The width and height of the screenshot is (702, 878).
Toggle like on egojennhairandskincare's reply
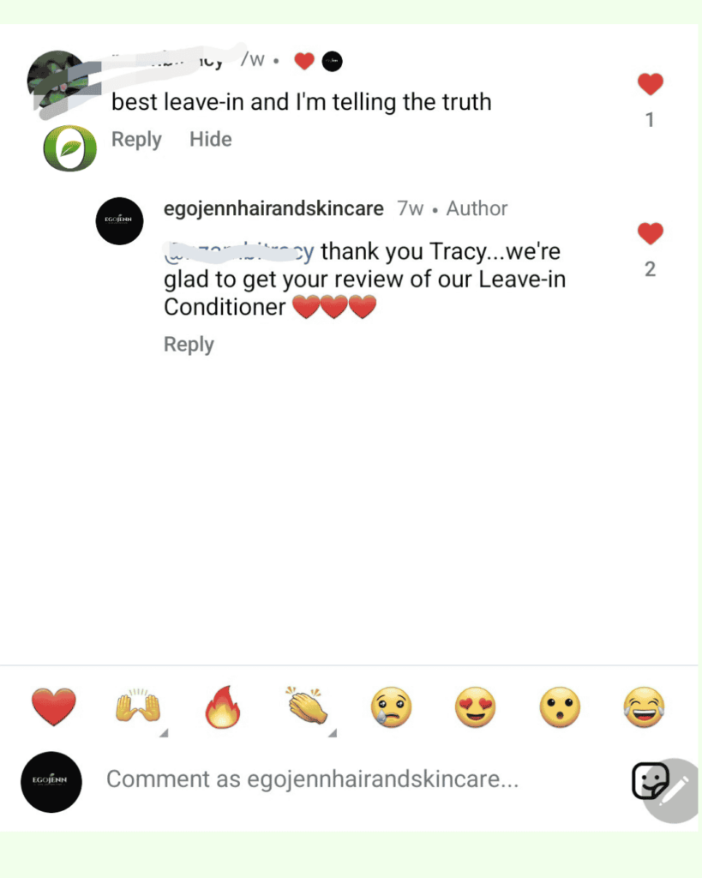(650, 233)
